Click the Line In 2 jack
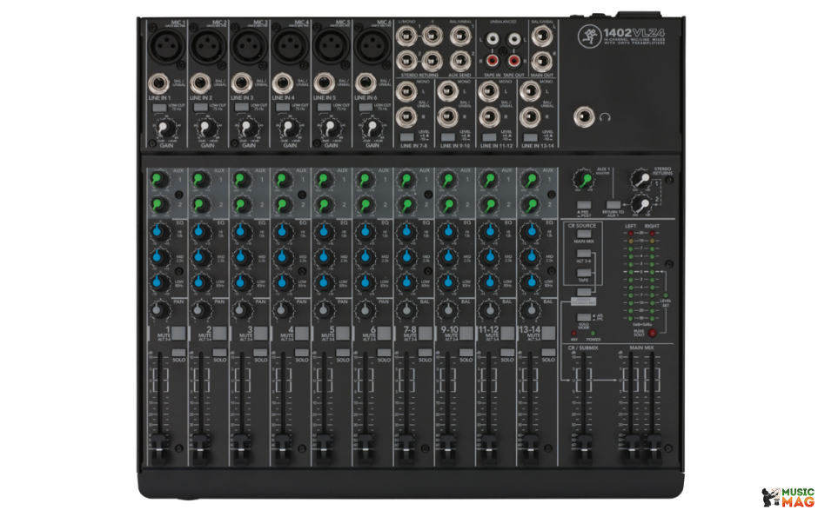 click(200, 83)
